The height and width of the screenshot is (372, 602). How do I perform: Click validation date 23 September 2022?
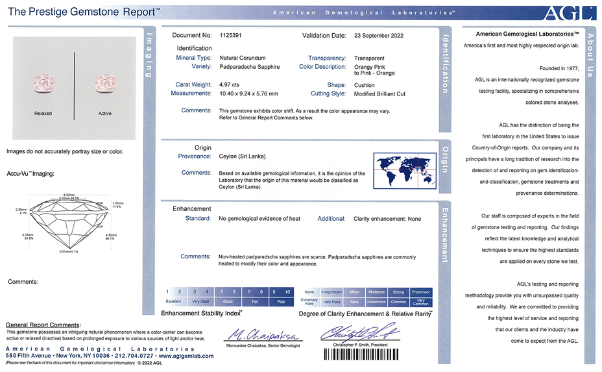pyautogui.click(x=379, y=36)
